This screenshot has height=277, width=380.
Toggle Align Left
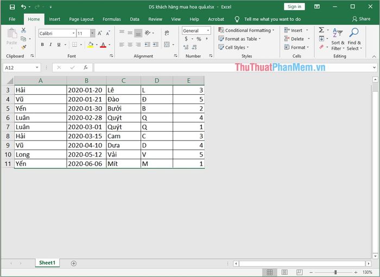tap(122, 44)
